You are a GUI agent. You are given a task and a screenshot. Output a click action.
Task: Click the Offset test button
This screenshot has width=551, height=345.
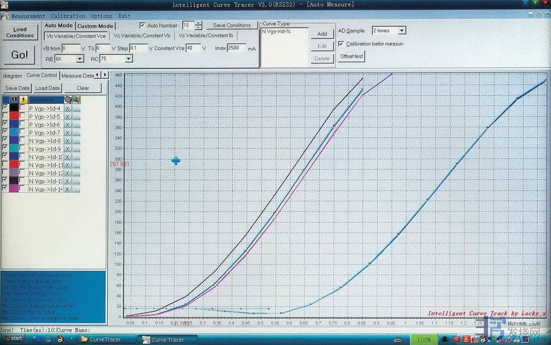351,56
